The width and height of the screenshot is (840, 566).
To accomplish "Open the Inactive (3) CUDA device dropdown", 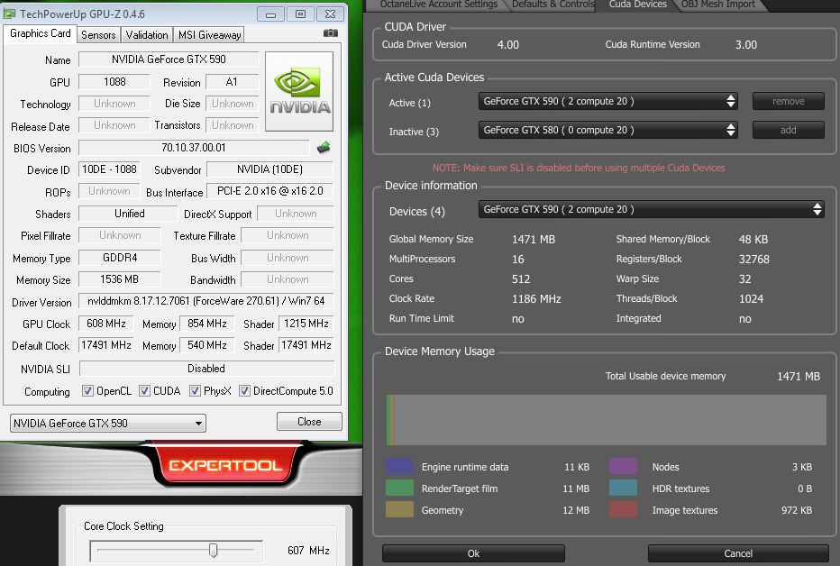I will [608, 130].
